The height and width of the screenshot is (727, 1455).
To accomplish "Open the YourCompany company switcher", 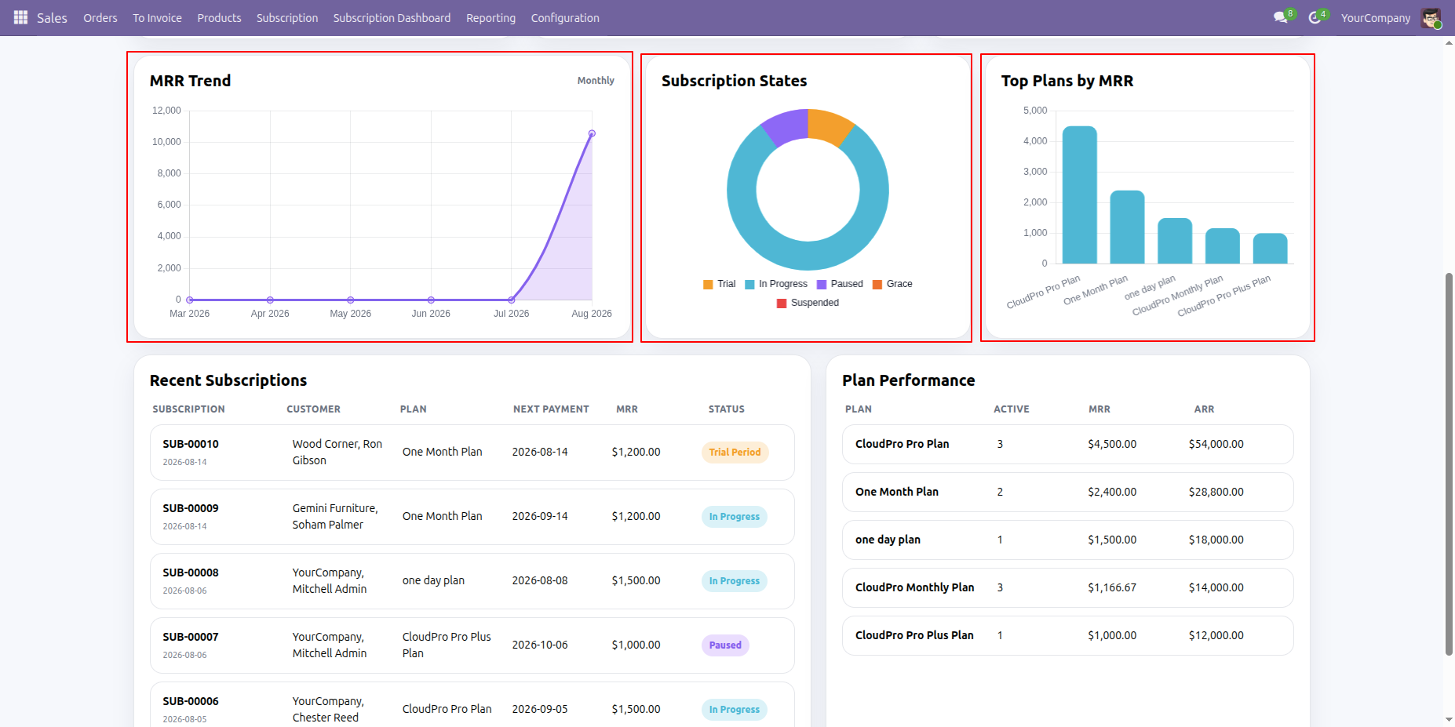I will [1375, 18].
